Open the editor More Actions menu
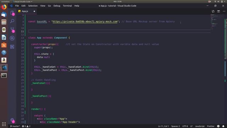Viewport: 227px width, 128px height. point(224,11)
